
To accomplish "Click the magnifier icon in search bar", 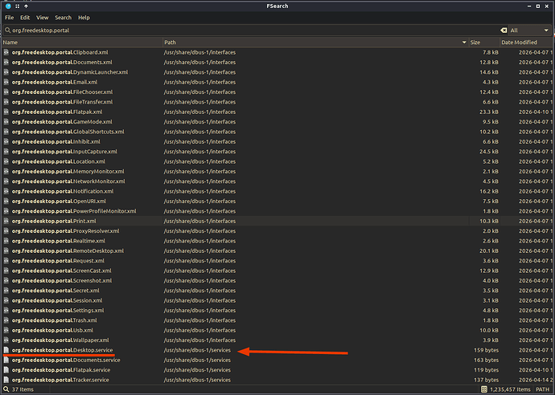I will 7,31.
